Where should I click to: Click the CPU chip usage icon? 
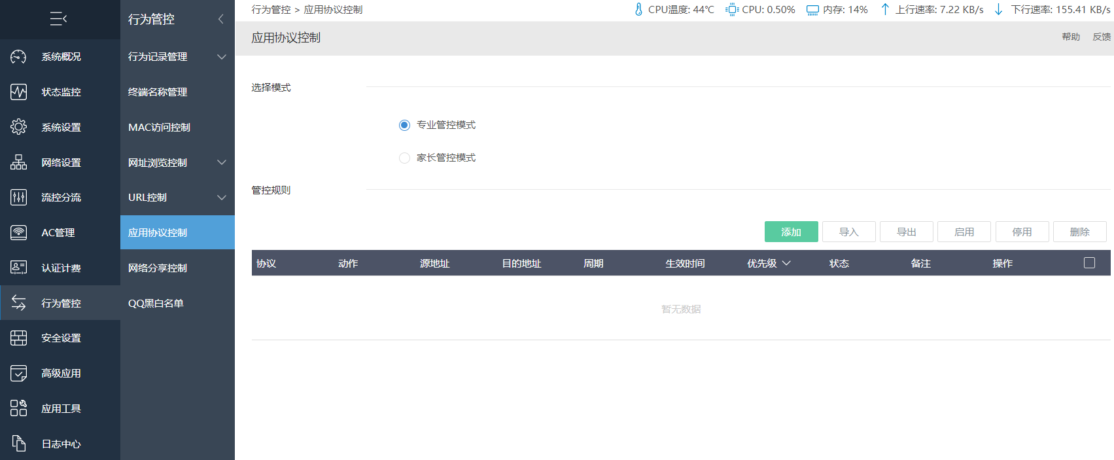tap(732, 9)
